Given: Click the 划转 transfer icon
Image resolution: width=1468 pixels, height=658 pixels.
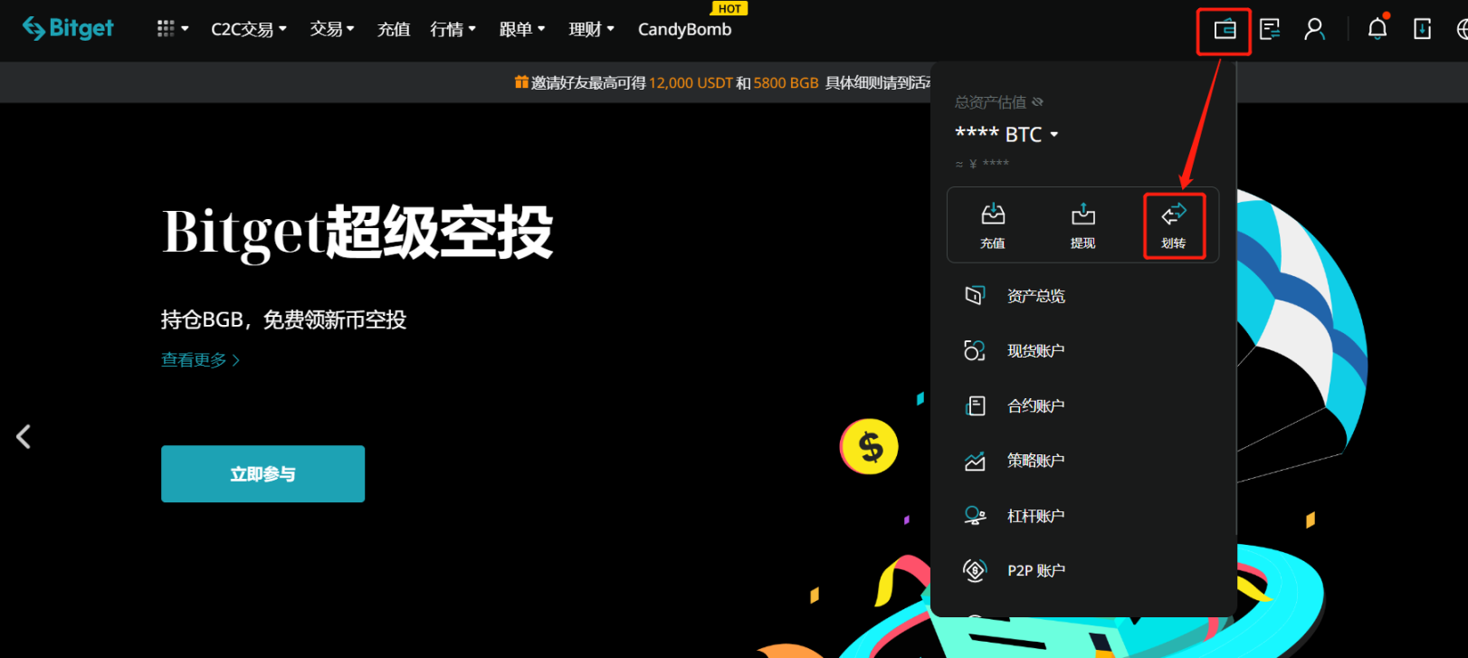Looking at the screenshot, I should (x=1174, y=215).
